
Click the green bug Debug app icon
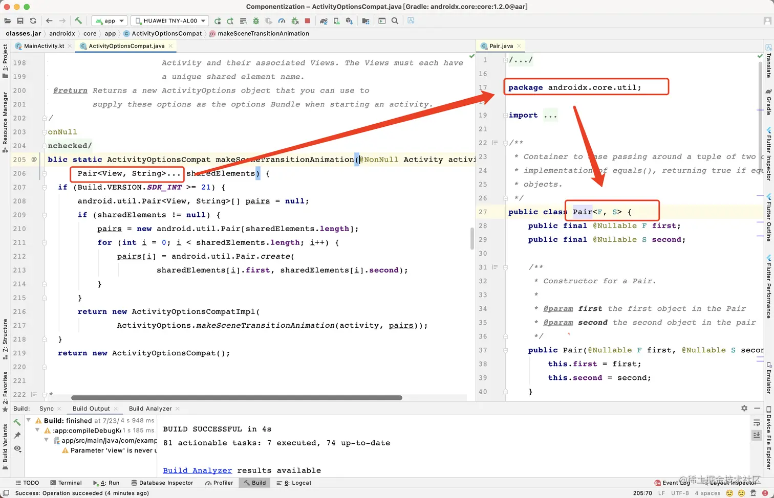pyautogui.click(x=256, y=21)
